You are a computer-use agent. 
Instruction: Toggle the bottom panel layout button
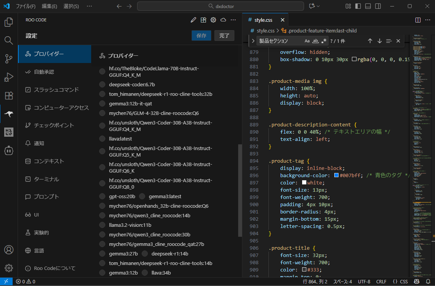click(368, 6)
